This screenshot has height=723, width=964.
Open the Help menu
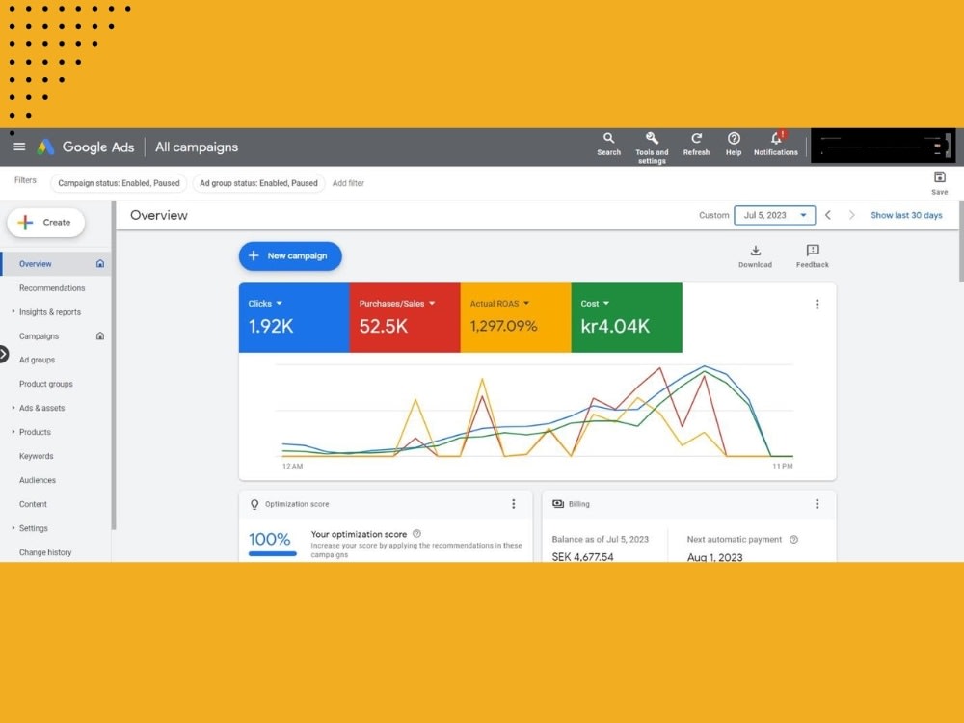coord(734,145)
